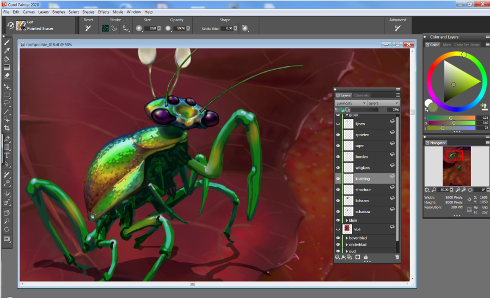
Task: Select the Grabber hand tool
Action: (x=7, y=212)
